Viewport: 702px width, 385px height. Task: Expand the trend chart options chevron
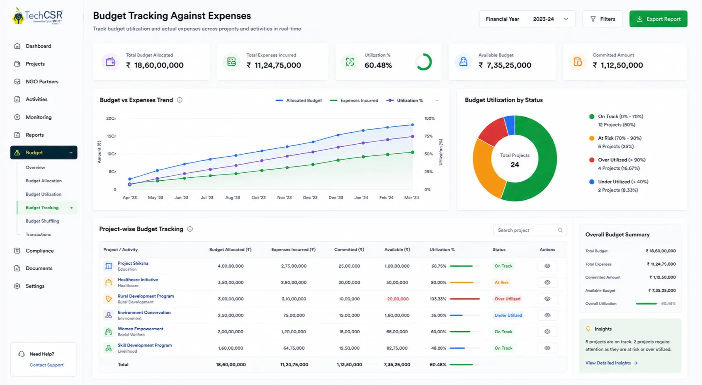pyautogui.click(x=437, y=100)
